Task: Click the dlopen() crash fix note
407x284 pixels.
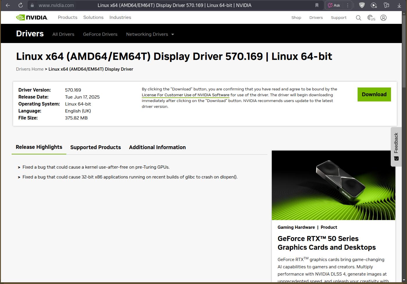Action: [130, 177]
